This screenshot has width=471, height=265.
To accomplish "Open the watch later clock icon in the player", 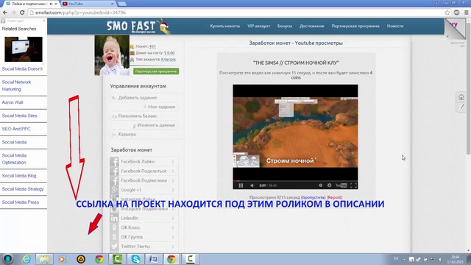I will 321,185.
